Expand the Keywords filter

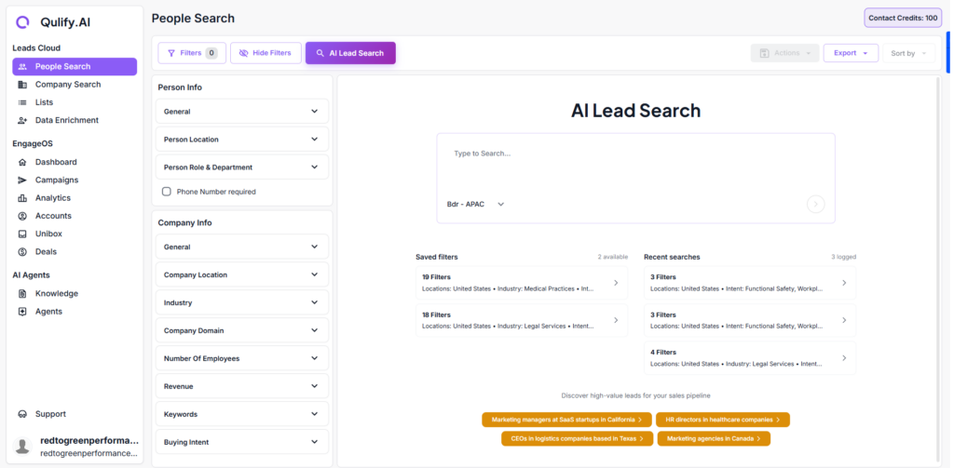(x=242, y=415)
